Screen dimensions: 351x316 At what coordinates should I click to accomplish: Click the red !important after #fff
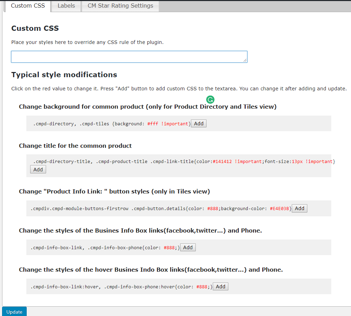176,124
